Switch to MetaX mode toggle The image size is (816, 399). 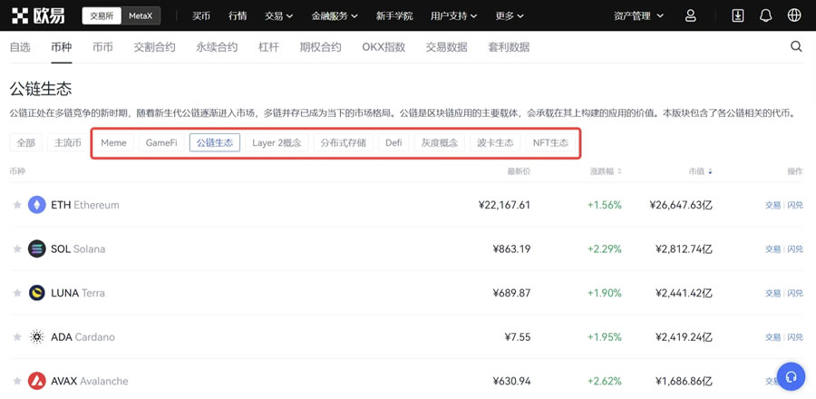click(141, 15)
